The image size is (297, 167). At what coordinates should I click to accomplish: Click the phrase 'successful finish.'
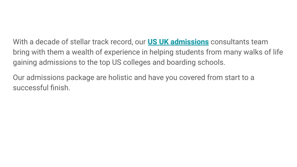[41, 88]
